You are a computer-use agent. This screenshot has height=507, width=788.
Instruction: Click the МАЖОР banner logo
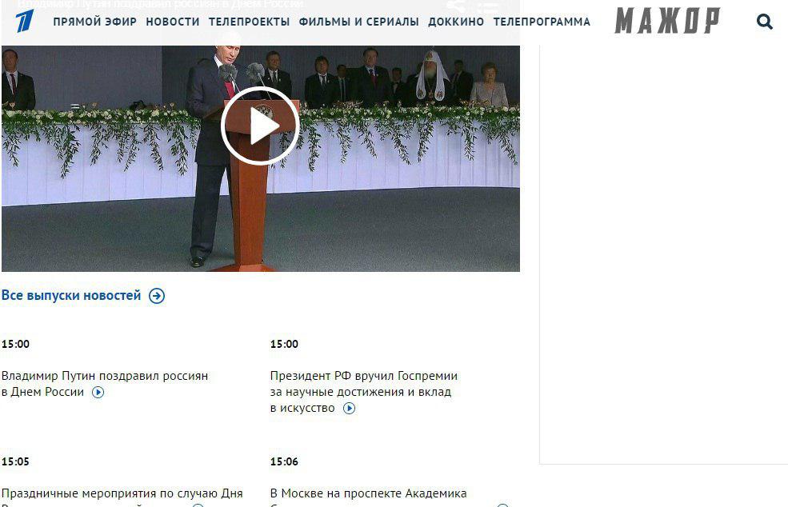pos(667,21)
